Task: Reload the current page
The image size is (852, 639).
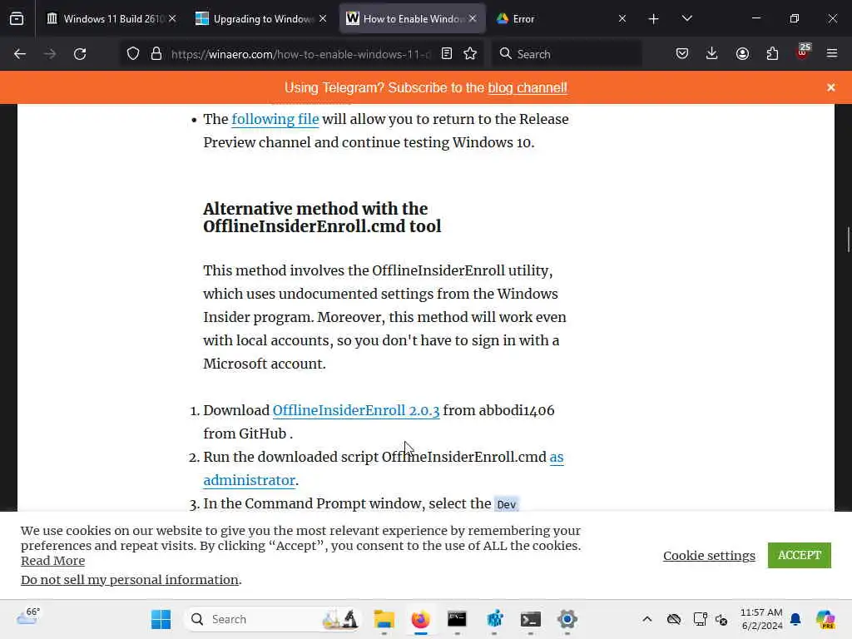Action: (x=80, y=54)
